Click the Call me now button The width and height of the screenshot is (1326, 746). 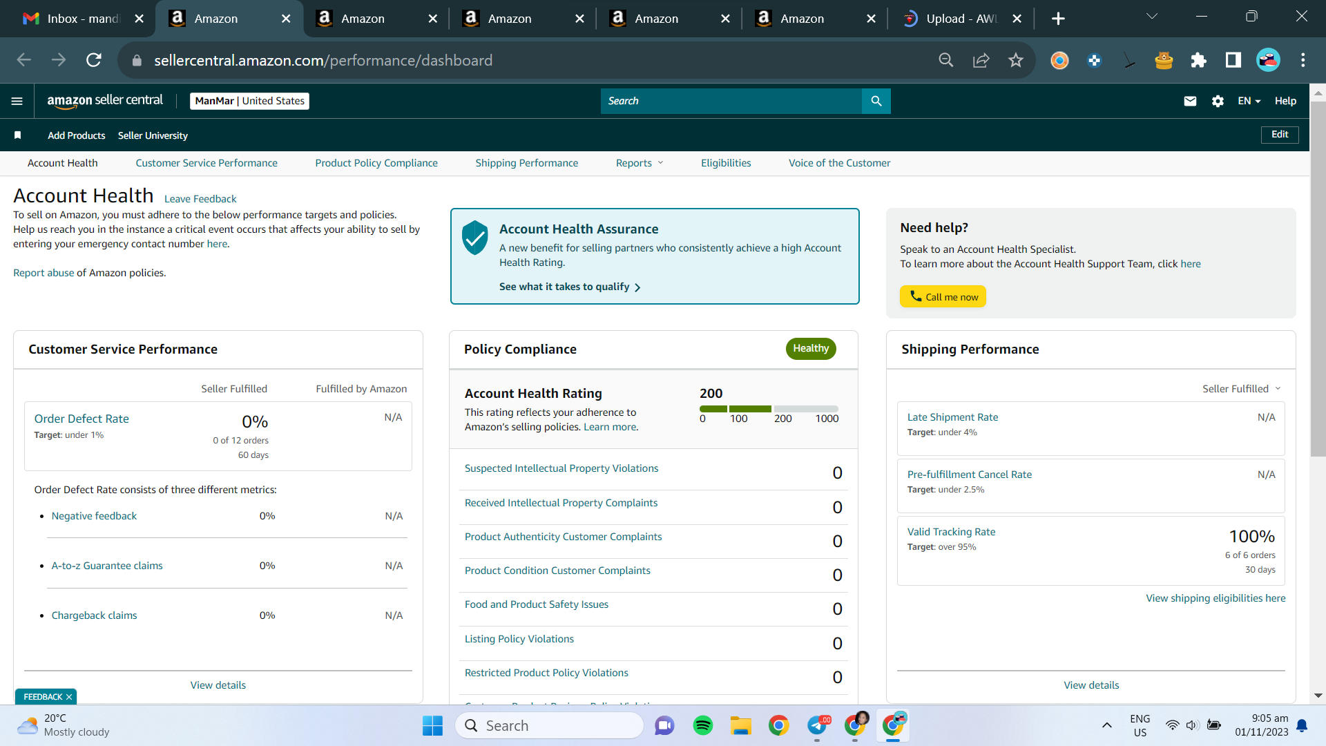pos(943,296)
